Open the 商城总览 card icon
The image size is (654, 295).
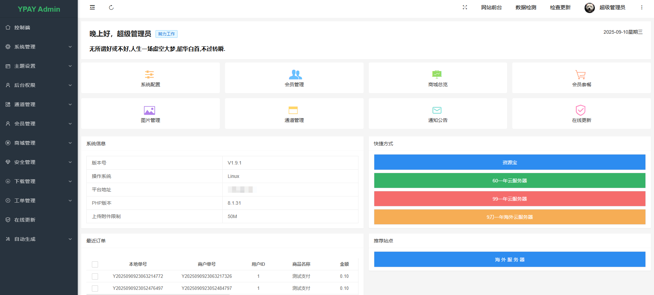pos(437,74)
